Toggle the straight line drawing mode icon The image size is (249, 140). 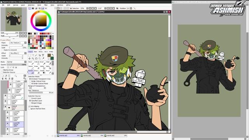135,9
